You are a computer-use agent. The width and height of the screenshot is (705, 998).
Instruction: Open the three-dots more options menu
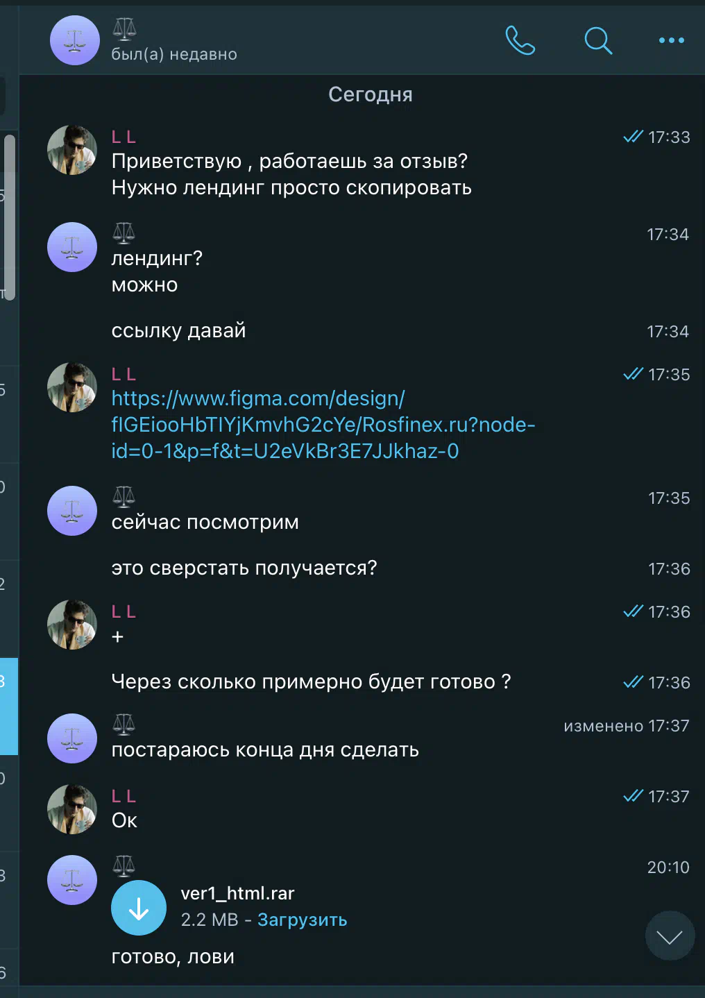[671, 40]
